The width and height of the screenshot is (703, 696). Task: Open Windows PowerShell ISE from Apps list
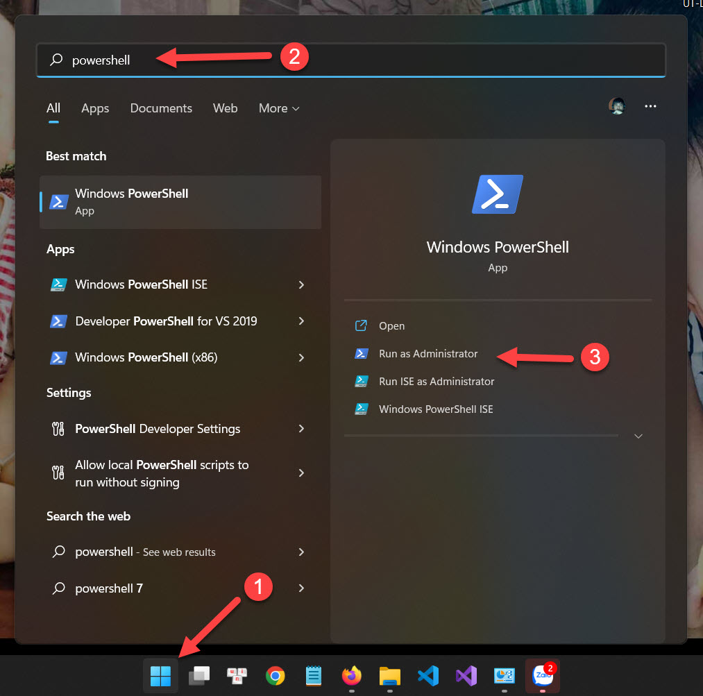click(x=139, y=285)
